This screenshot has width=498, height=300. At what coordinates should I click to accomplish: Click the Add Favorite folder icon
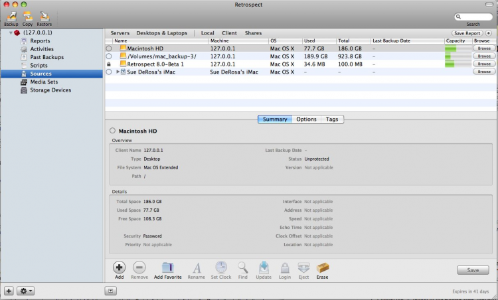168,267
